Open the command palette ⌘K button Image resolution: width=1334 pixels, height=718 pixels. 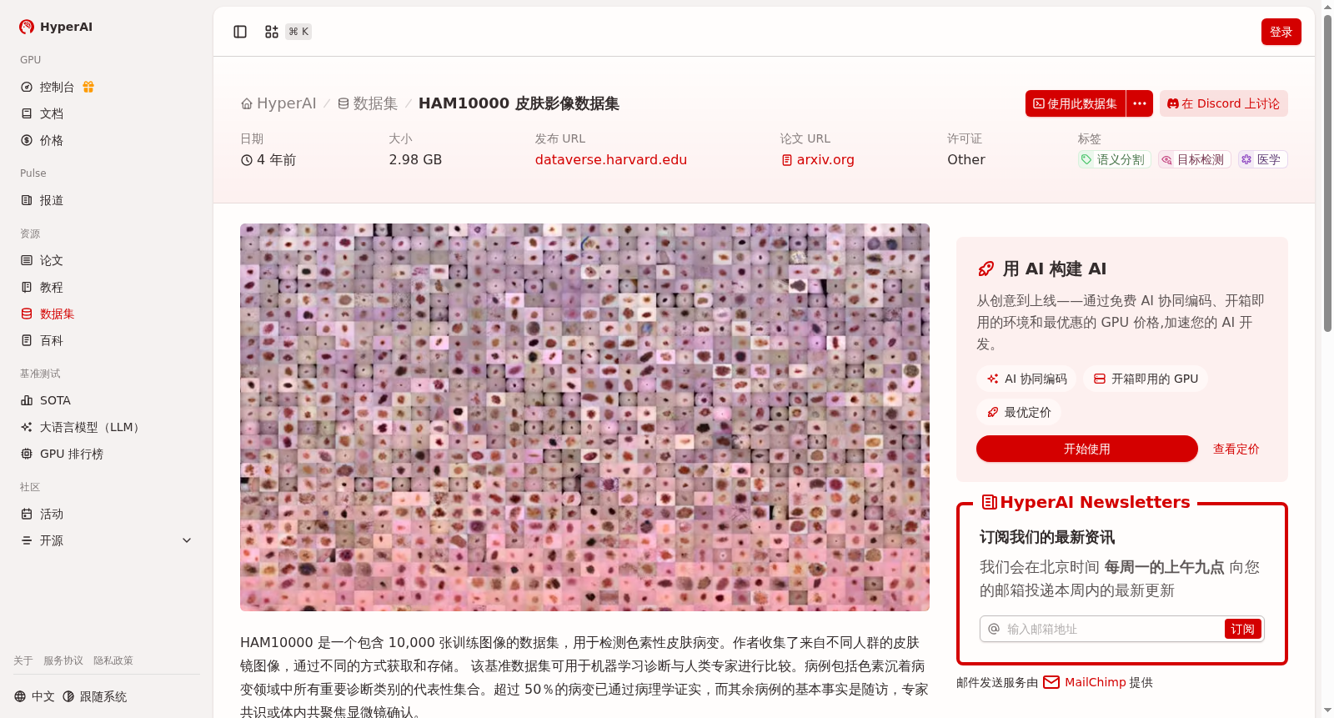[288, 32]
